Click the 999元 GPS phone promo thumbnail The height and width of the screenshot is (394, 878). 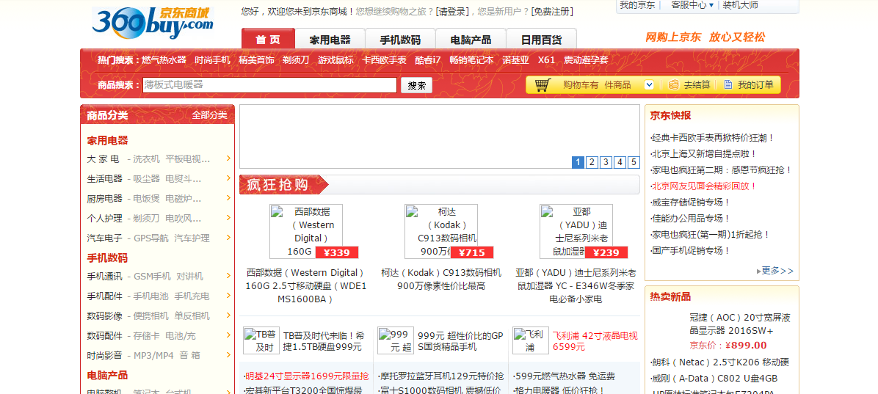pos(396,341)
